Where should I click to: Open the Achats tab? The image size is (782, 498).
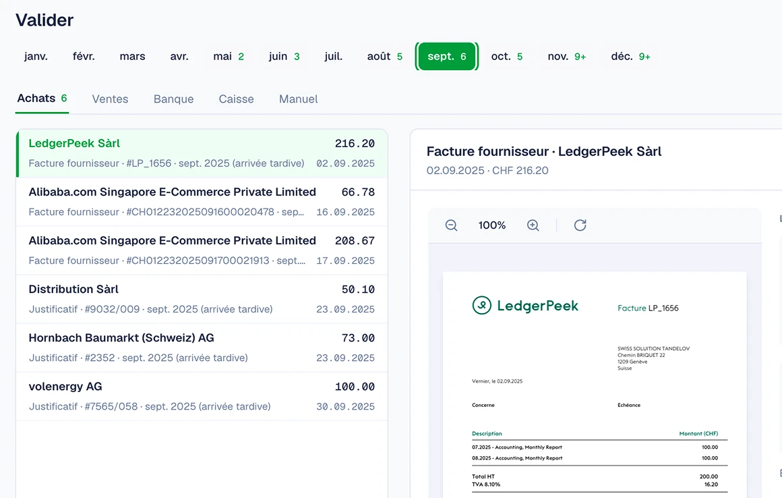[42, 99]
